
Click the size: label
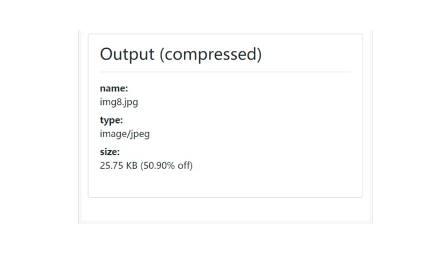point(110,152)
